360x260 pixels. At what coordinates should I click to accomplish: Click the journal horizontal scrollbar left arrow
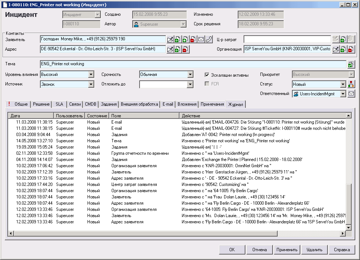coord(11,233)
